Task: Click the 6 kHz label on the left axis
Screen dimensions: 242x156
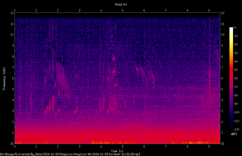Action: (13, 78)
